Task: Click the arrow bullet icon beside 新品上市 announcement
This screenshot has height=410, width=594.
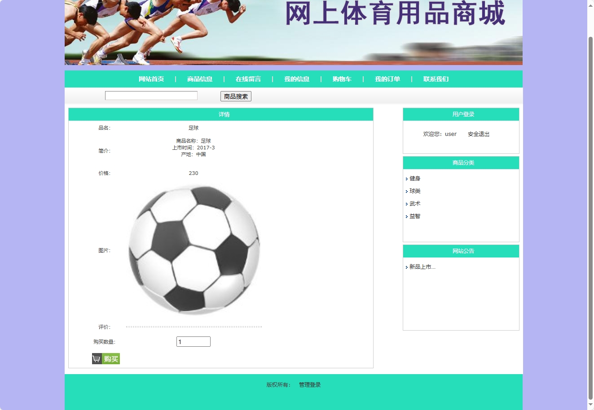Action: point(406,267)
